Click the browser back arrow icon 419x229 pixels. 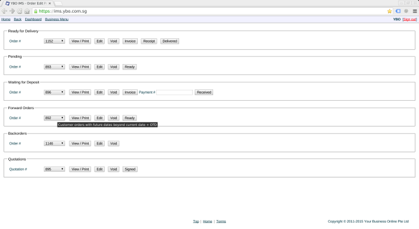click(4, 11)
